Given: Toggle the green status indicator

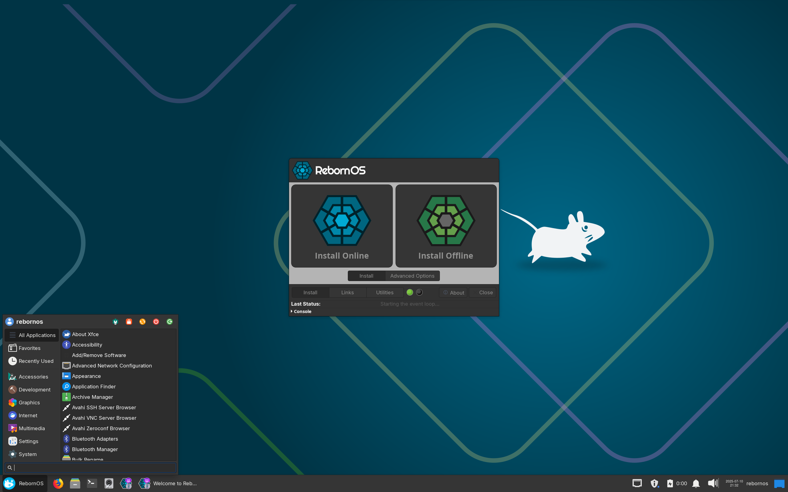Looking at the screenshot, I should [x=410, y=292].
